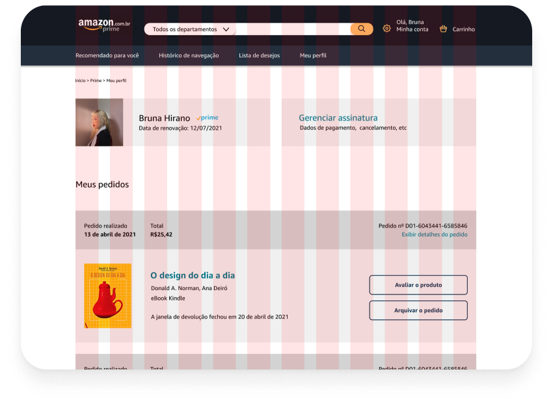Open Recomendado para você tab
The height and width of the screenshot is (406, 553).
tap(107, 55)
